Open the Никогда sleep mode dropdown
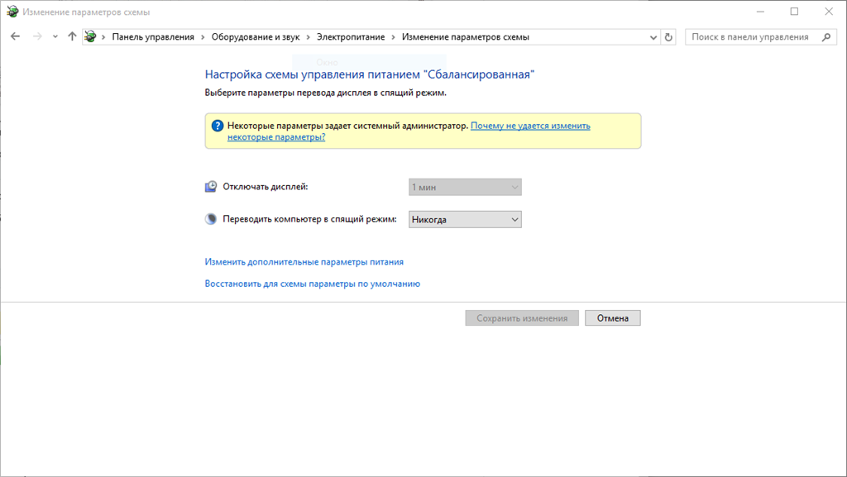This screenshot has width=847, height=477. click(465, 220)
